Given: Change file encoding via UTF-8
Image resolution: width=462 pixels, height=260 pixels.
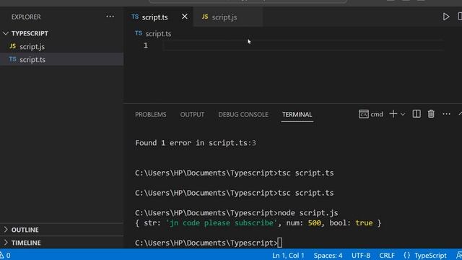Looking at the screenshot, I should [361, 255].
